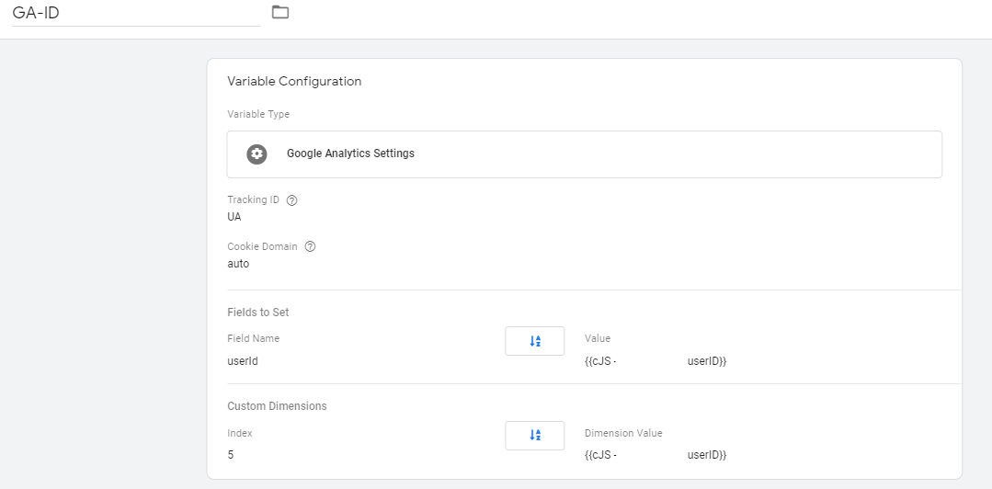Sort the Fields to Set table

tap(534, 341)
